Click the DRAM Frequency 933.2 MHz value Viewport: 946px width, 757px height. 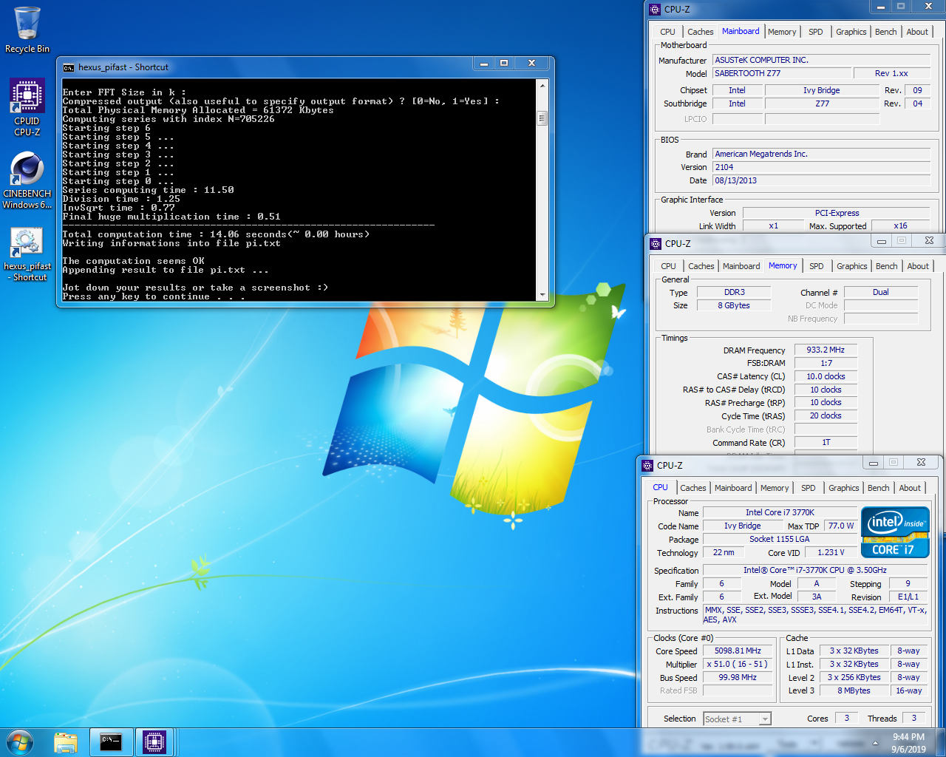tap(826, 350)
